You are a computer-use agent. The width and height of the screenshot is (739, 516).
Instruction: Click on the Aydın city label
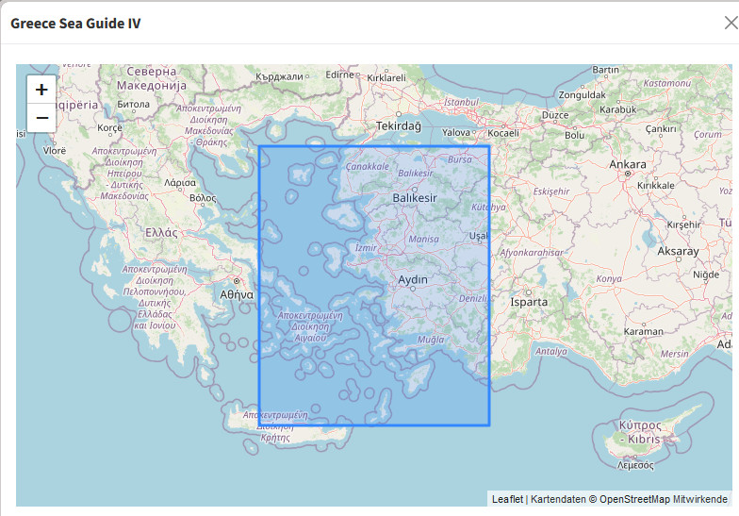414,280
